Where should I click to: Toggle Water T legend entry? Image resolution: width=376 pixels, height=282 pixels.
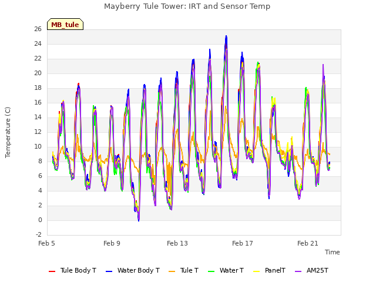(226, 270)
